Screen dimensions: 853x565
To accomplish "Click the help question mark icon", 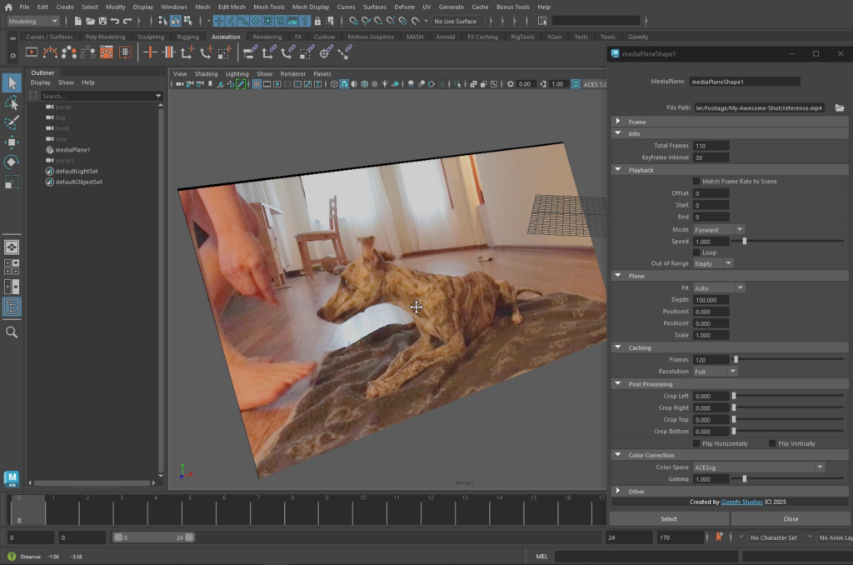I will tap(12, 557).
